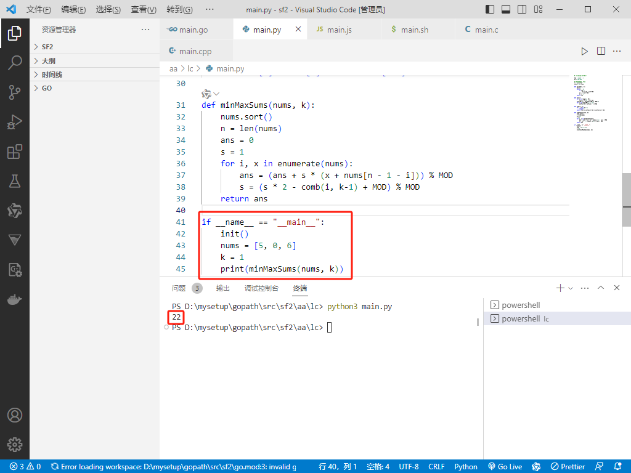The width and height of the screenshot is (631, 473).
Task: Open Explorer panel more actions ellipsis
Action: [x=145, y=30]
